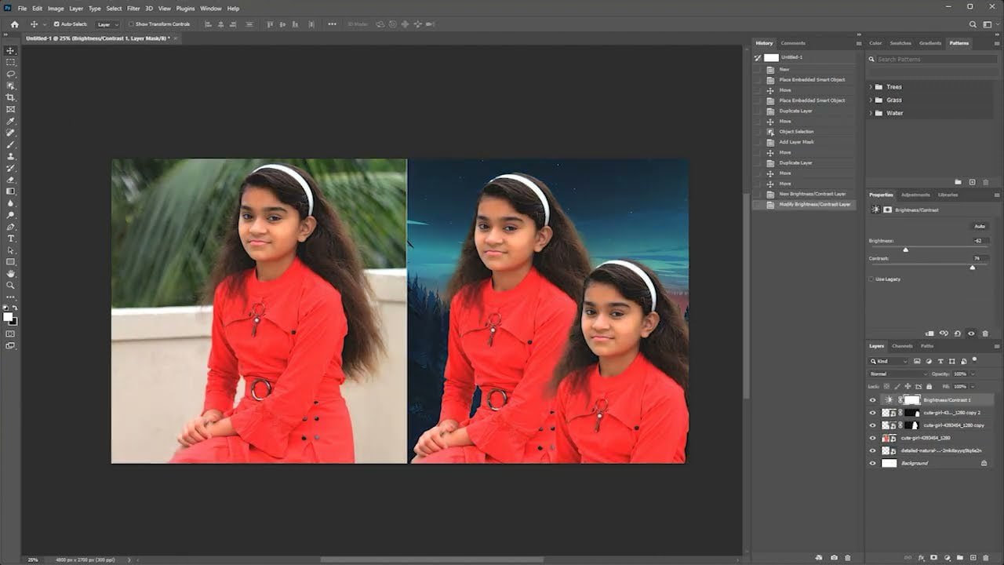1004x565 pixels.
Task: Select the Move tool in the toolbar
Action: pyautogui.click(x=10, y=50)
